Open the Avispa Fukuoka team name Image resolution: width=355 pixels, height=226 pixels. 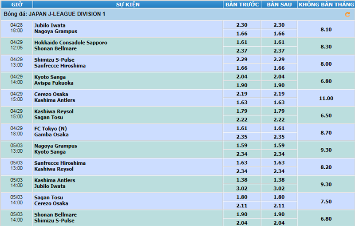point(54,83)
